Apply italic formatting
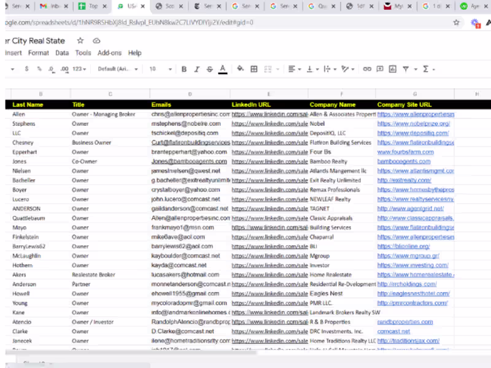The width and height of the screenshot is (491, 368). (x=197, y=69)
